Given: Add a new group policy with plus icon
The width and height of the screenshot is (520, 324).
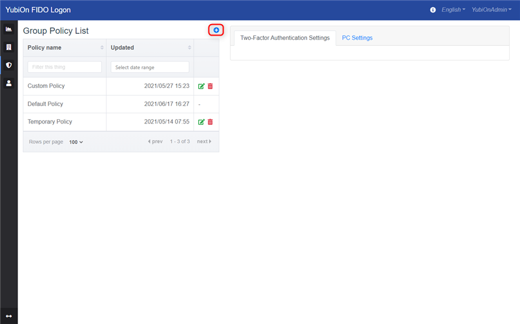Looking at the screenshot, I should pyautogui.click(x=216, y=30).
